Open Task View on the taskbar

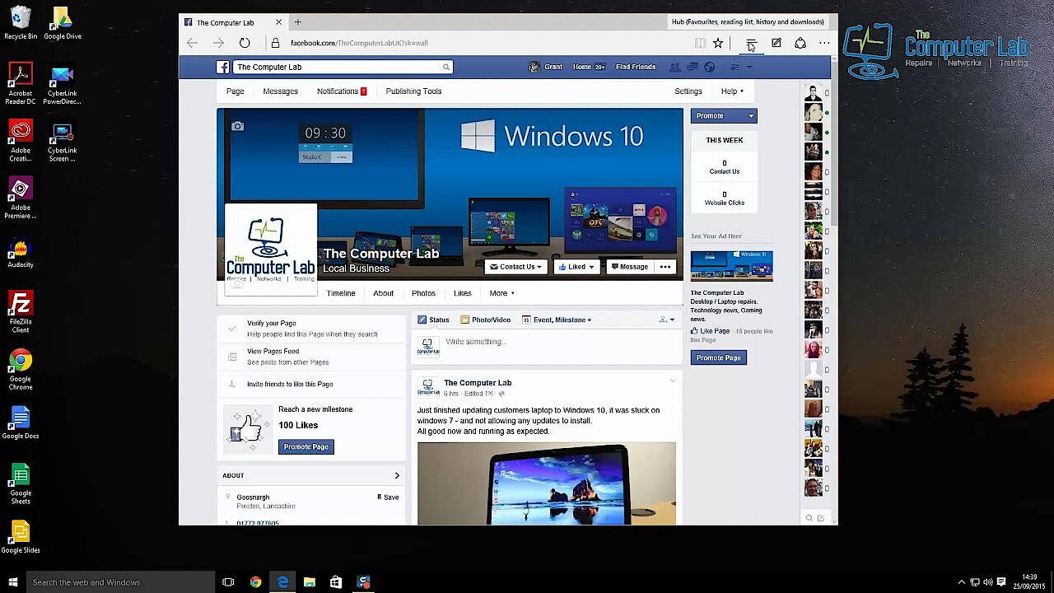click(228, 582)
